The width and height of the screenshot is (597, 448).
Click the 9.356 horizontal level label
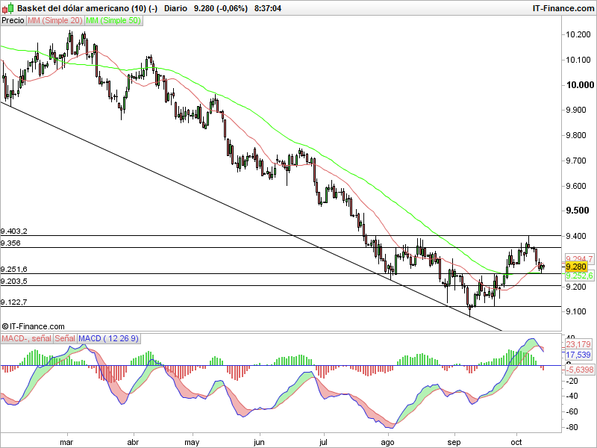(x=10, y=243)
